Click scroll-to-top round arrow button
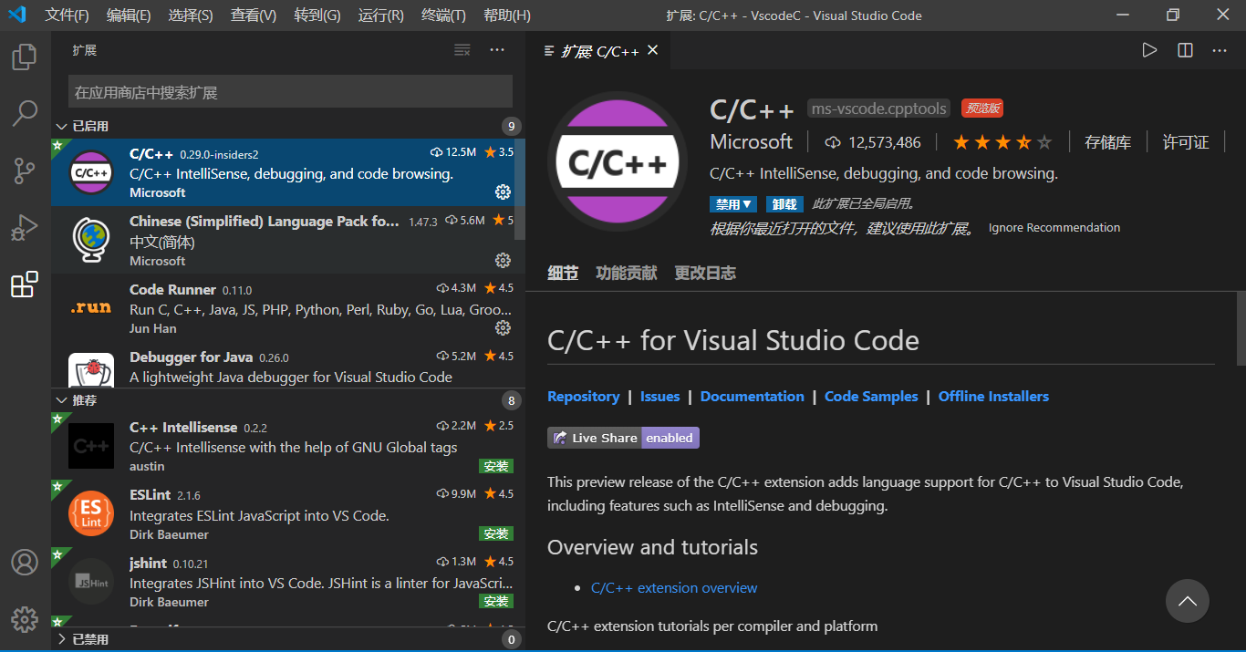1246x652 pixels. (1188, 601)
